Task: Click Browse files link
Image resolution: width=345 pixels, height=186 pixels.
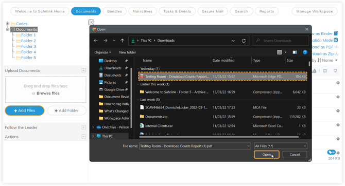Action: pyautogui.click(x=48, y=94)
